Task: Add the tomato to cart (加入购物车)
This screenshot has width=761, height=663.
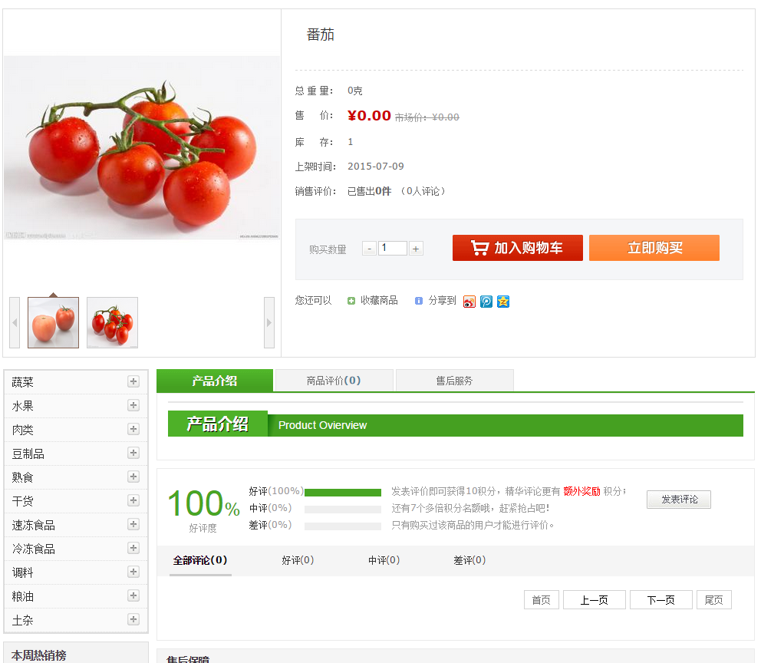Action: pyautogui.click(x=518, y=248)
